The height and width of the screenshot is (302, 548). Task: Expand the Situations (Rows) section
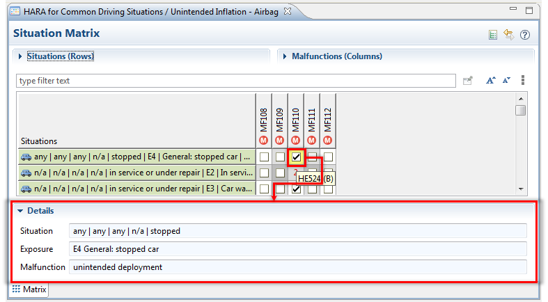(20, 56)
